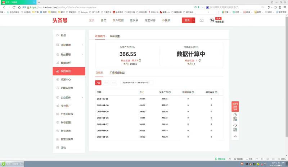This screenshot has height=167, width=288.
Task: Open the 头条号 bookmark in bookmarks bar
Action: [x=118, y=12]
